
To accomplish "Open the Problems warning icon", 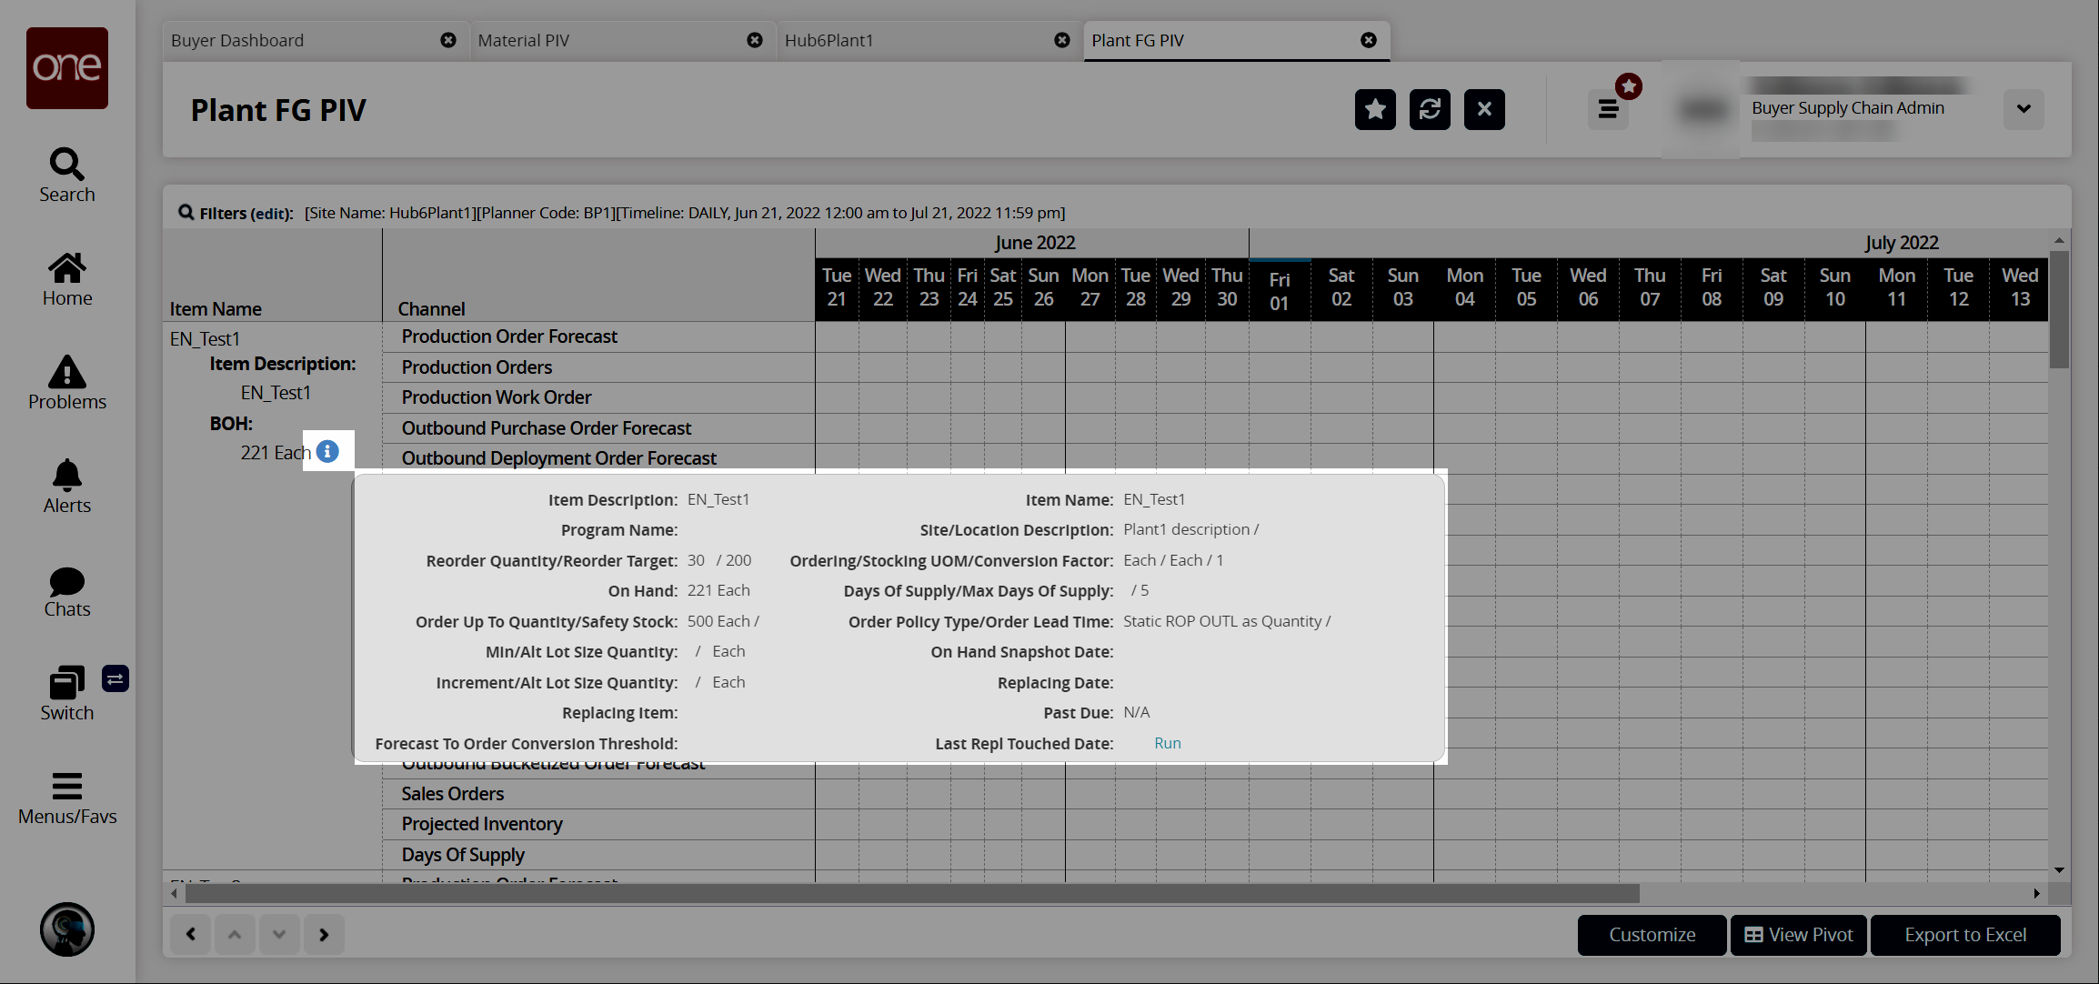I will coord(66,372).
